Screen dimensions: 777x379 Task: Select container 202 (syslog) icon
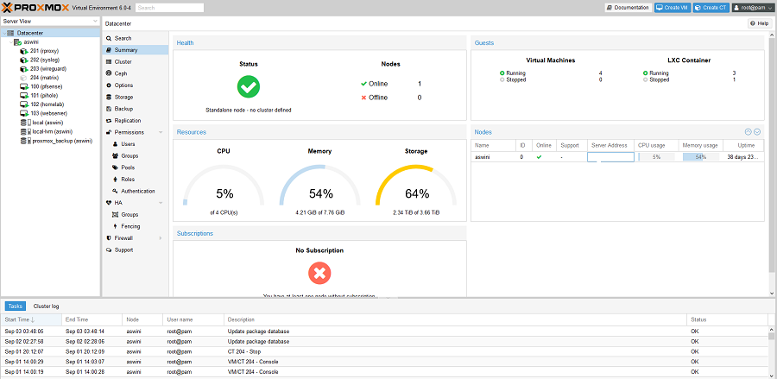(23, 60)
